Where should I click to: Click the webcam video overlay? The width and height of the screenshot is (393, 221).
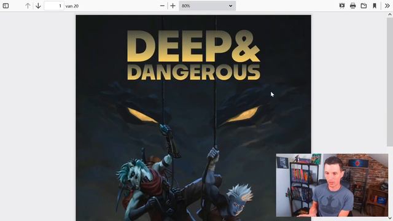[332, 185]
